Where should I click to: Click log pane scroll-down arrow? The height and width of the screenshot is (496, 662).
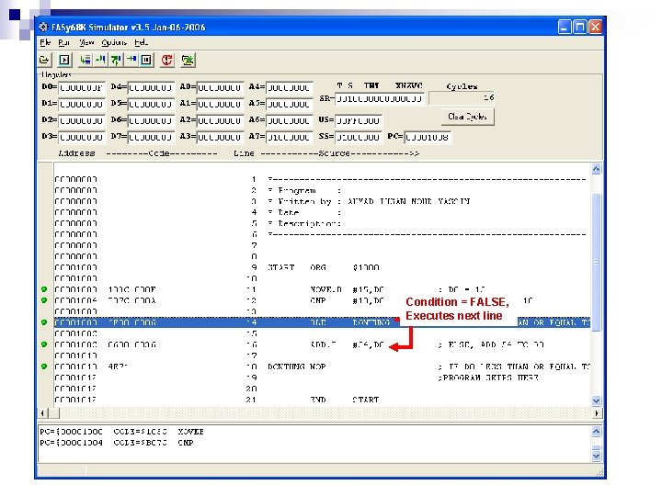596,456
